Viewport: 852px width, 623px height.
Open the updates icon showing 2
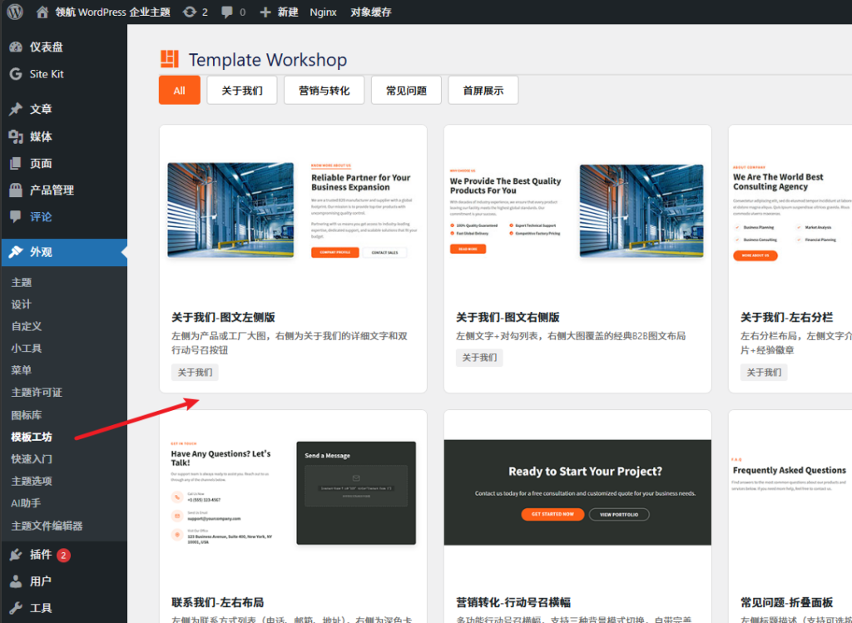190,12
